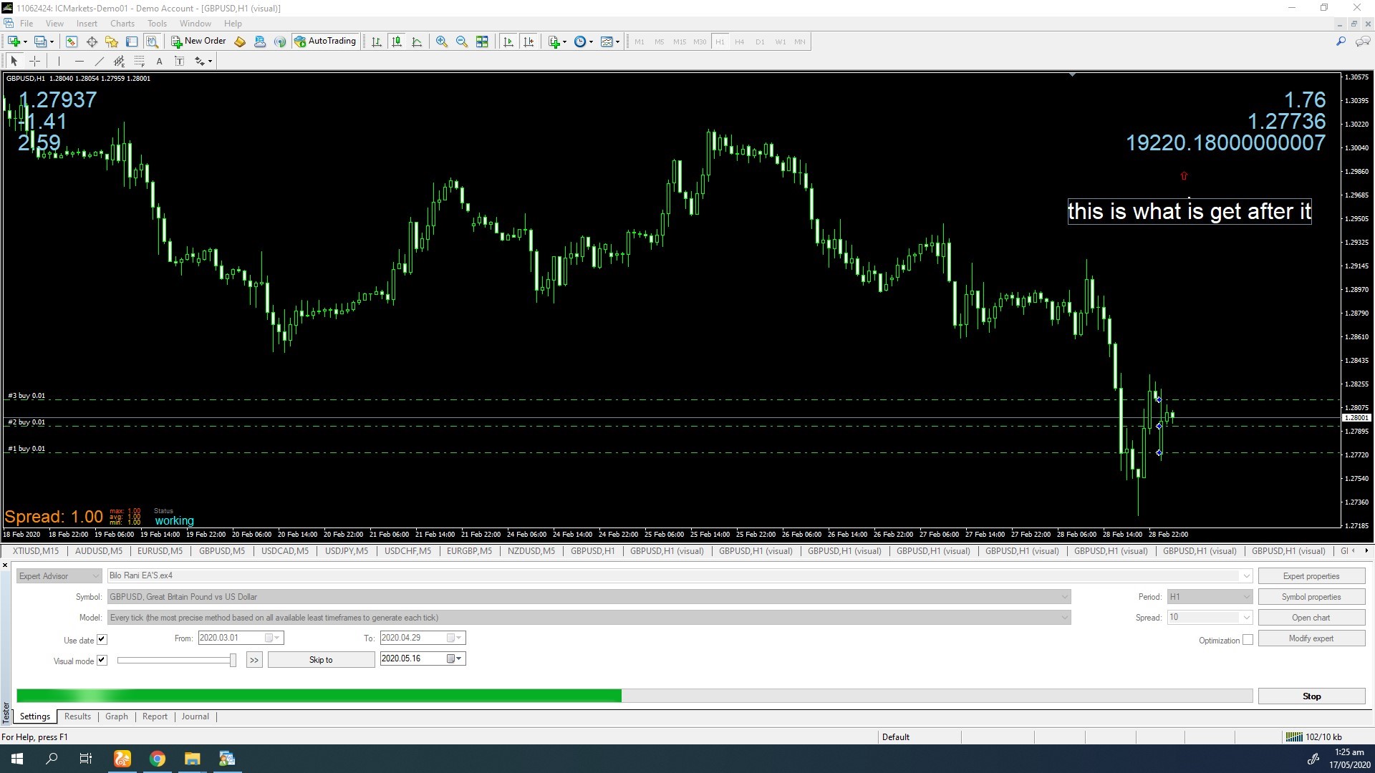
Task: Open the Spread value dropdown
Action: (1246, 618)
